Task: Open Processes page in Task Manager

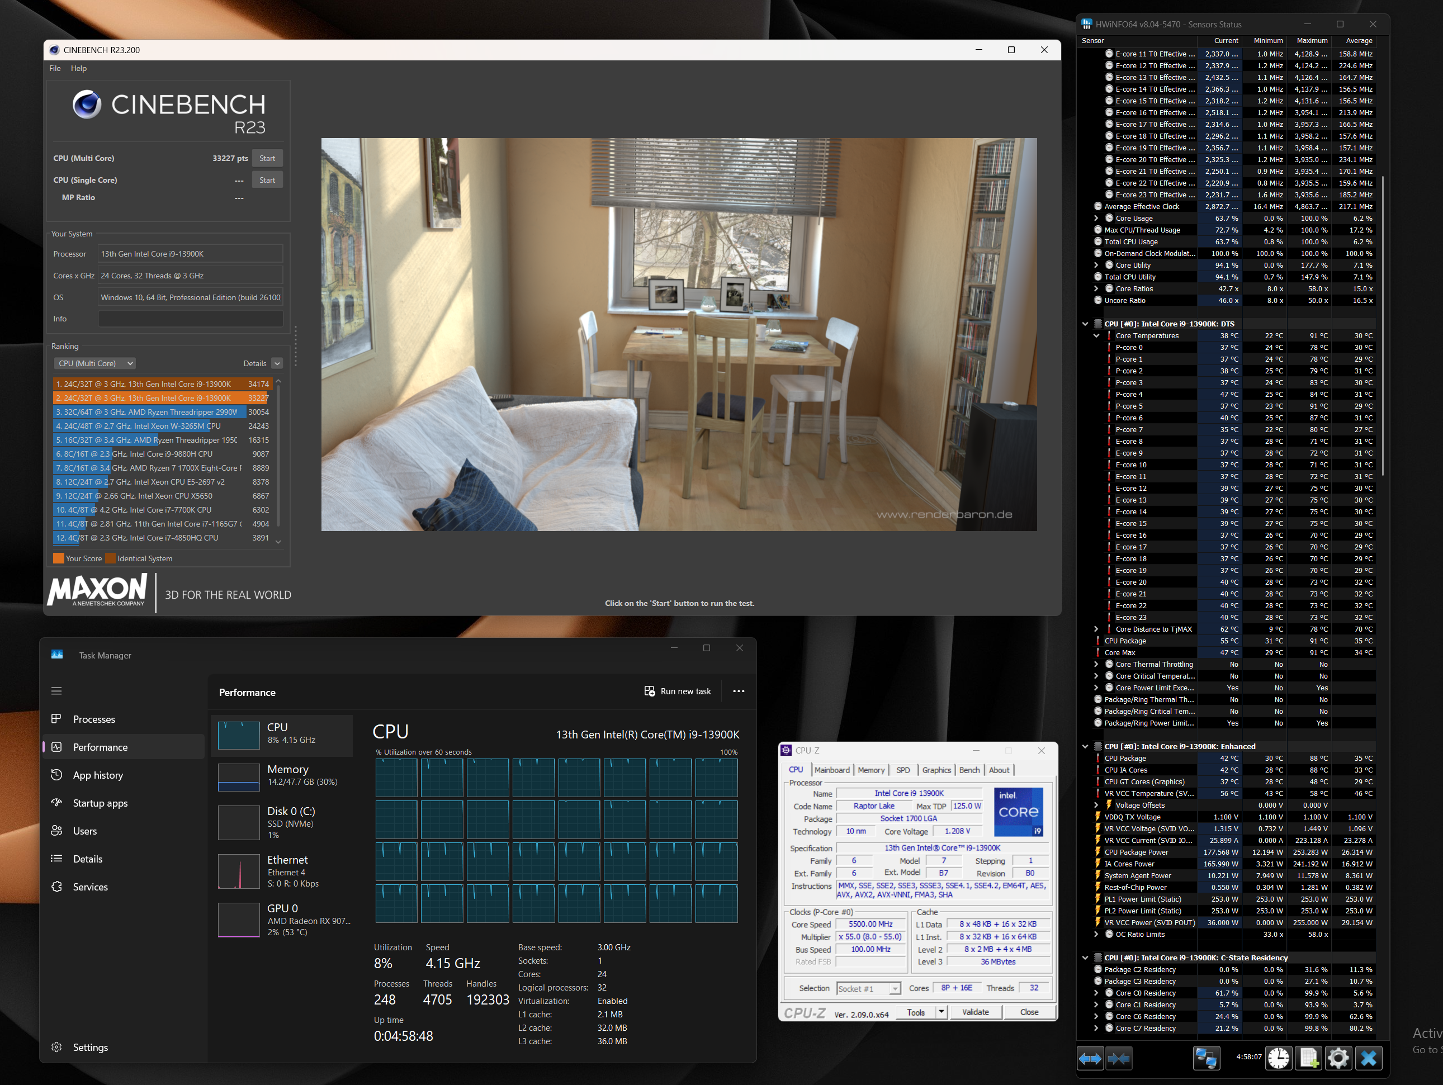Action: 124,719
